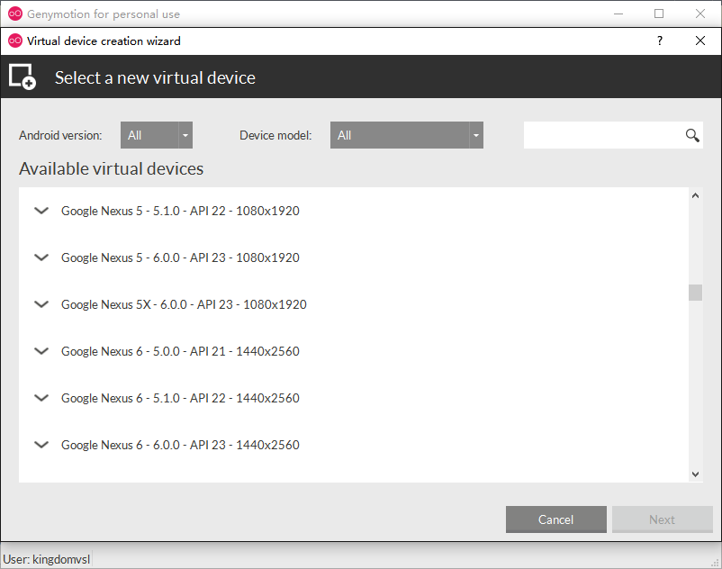
Task: Click the search magnifier icon
Action: tap(691, 135)
